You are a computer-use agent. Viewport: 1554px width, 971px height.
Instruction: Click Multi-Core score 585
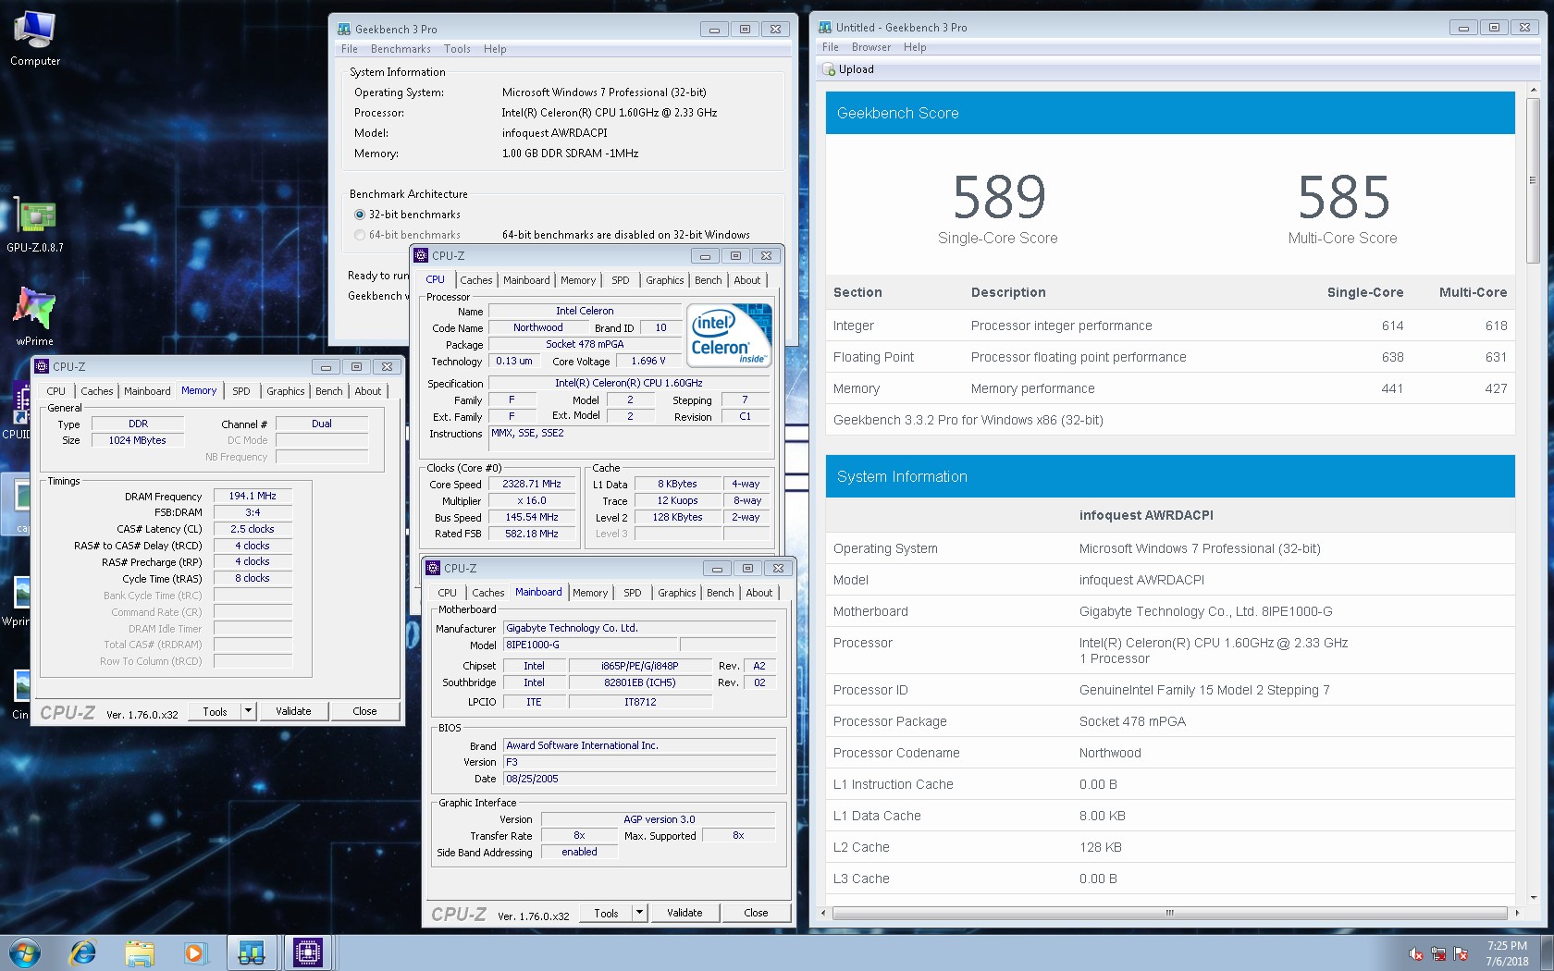pos(1343,197)
